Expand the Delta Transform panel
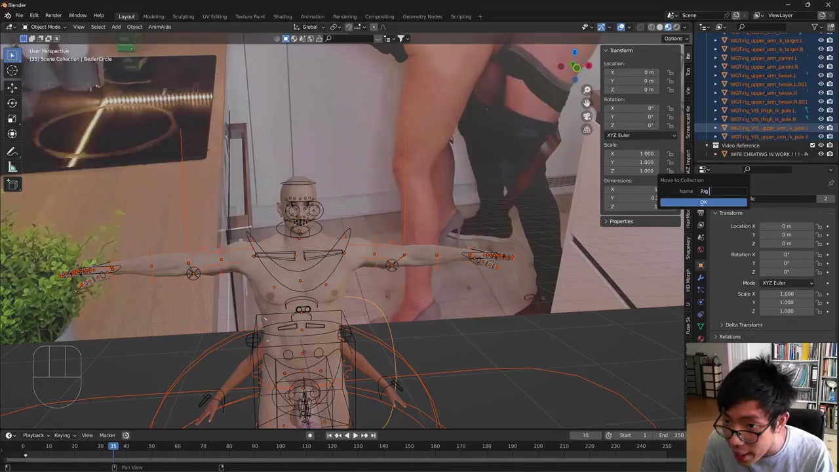Viewport: 839px width, 472px height. coord(743,325)
